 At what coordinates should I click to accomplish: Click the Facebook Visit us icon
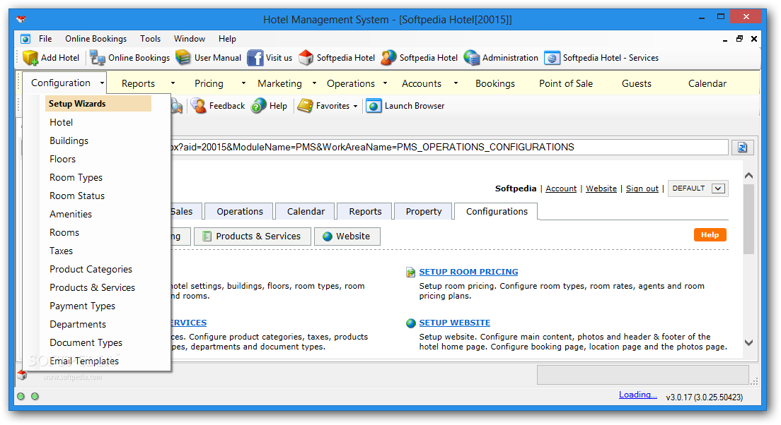(255, 58)
